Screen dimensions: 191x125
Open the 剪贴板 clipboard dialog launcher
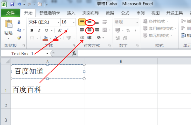point(24,45)
